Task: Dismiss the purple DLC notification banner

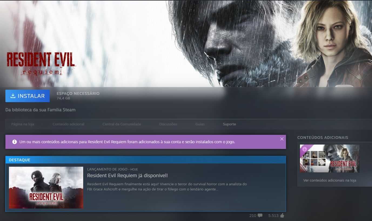Action: point(282,139)
